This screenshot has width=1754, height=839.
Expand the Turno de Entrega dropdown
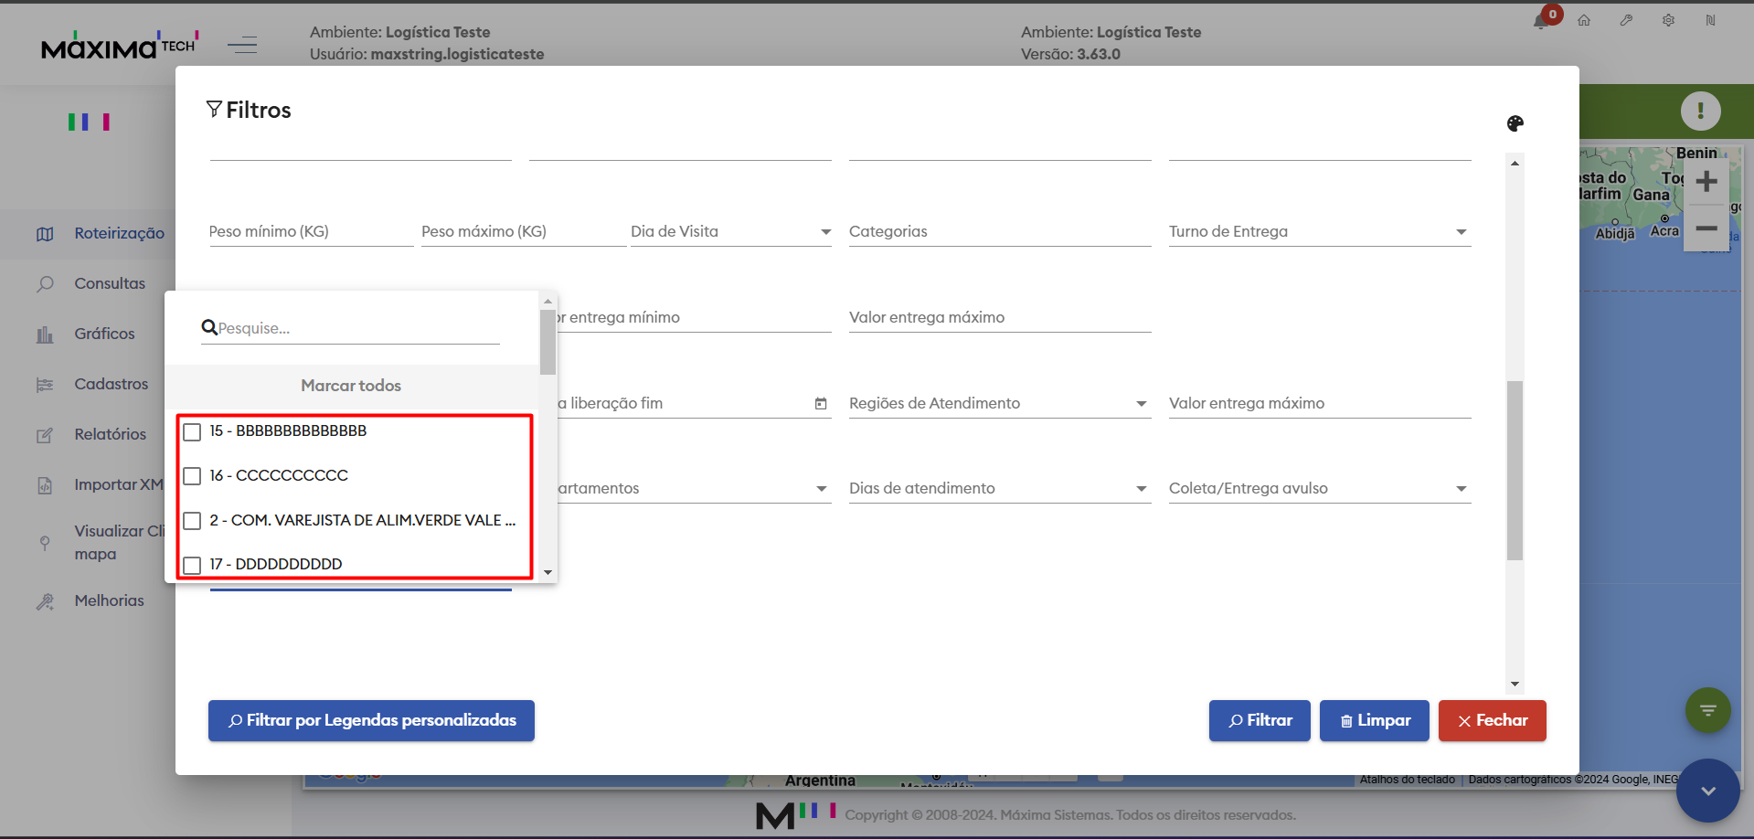pos(1320,232)
